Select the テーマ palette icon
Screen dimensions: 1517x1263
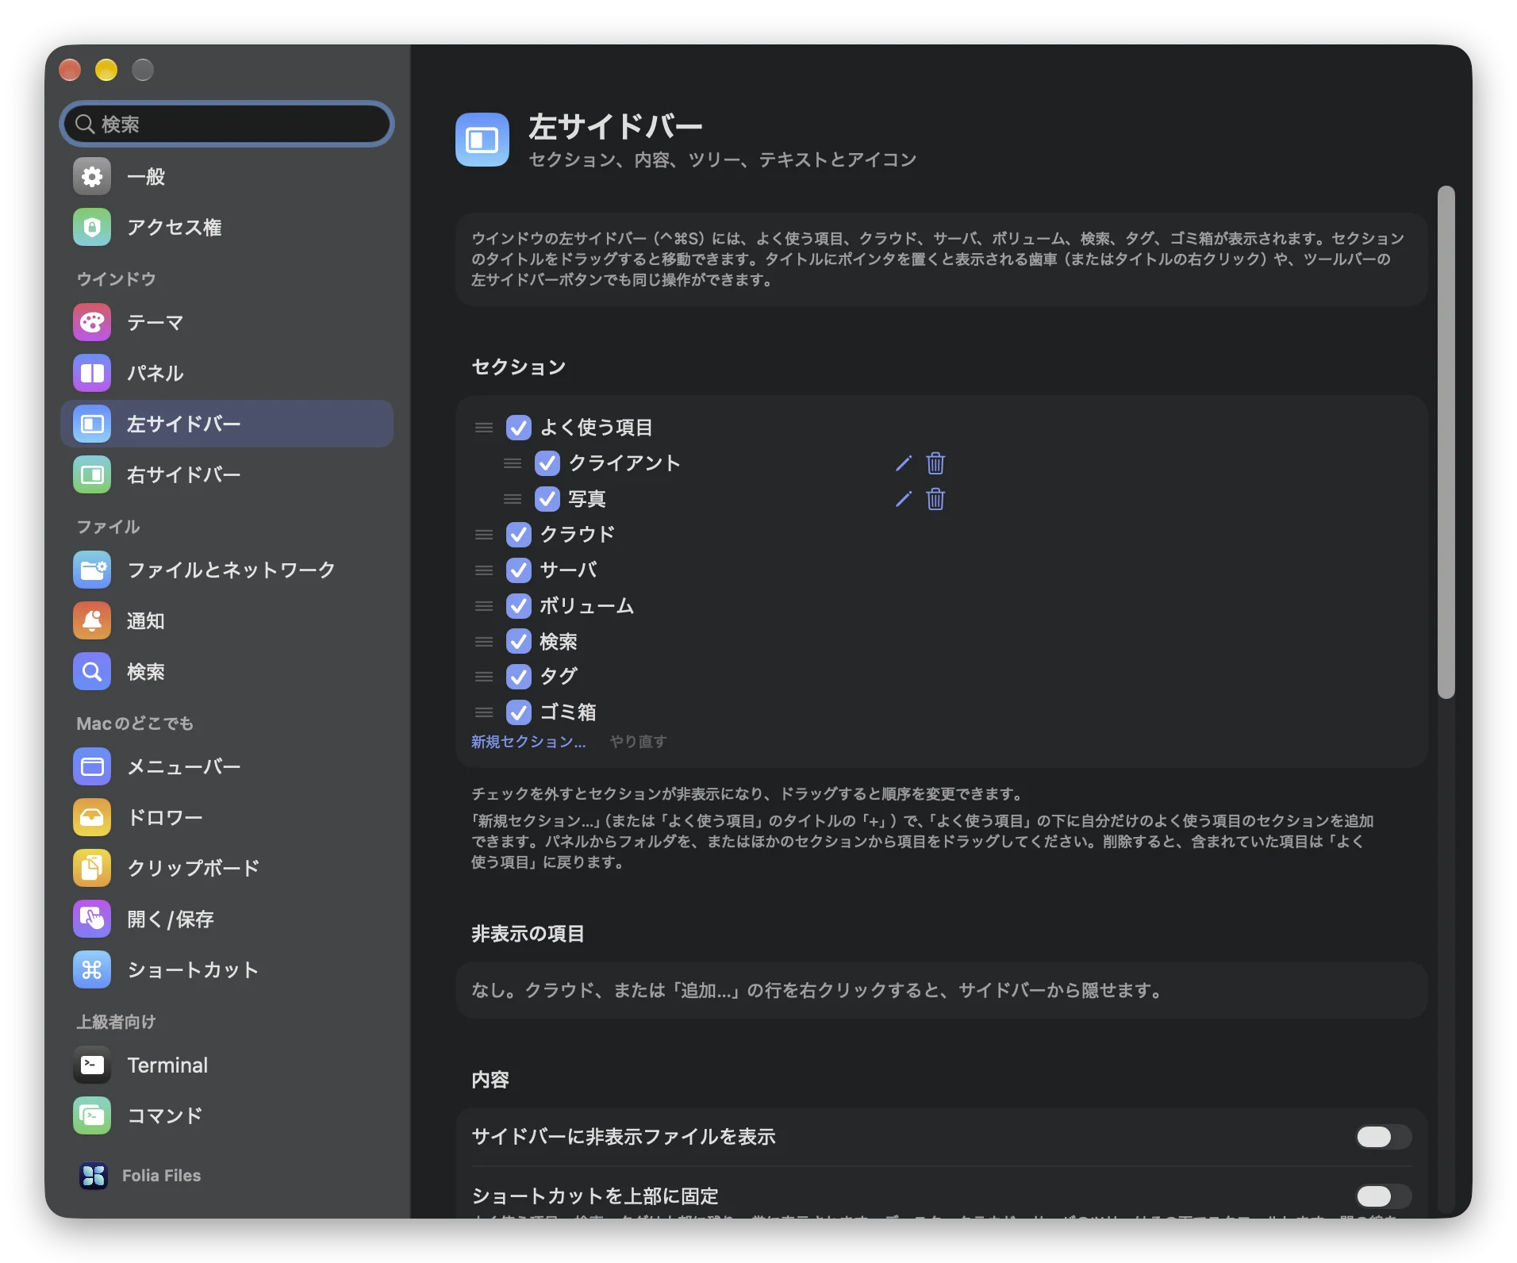(92, 322)
